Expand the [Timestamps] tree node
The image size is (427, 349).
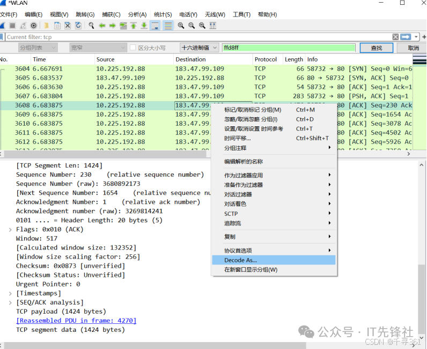tap(10, 293)
